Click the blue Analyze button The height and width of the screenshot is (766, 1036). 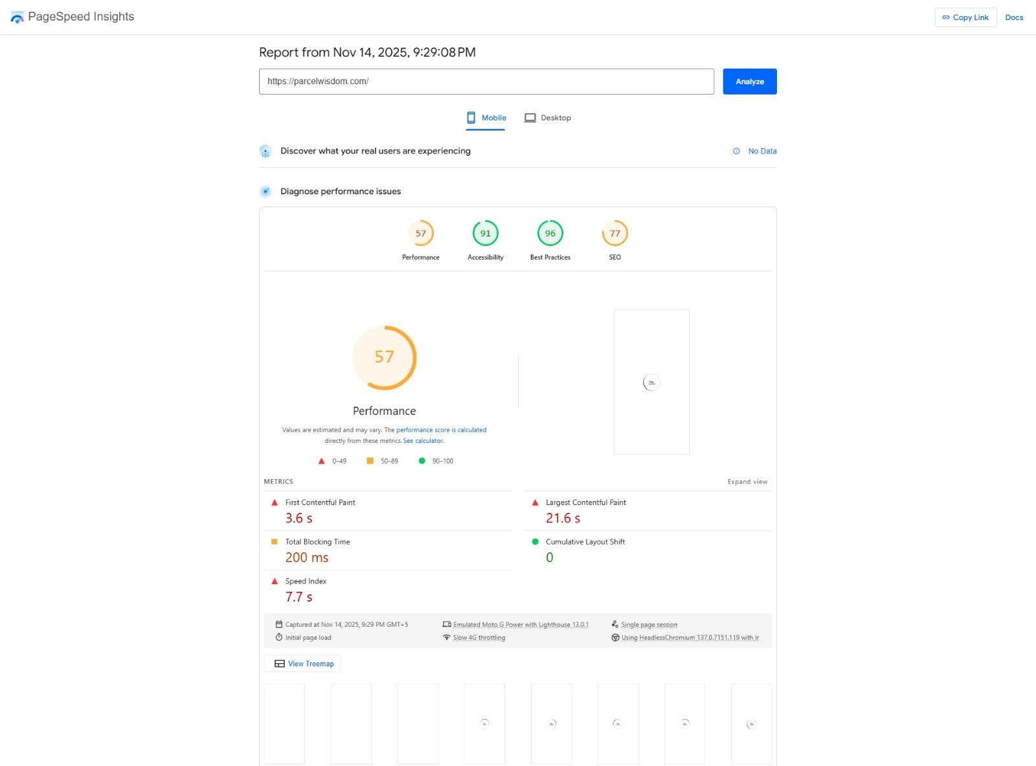[750, 82]
